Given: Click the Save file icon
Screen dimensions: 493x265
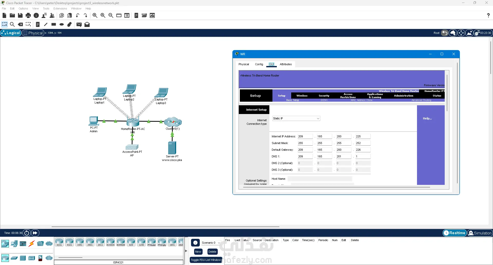Looking at the screenshot, I should [x=20, y=15].
